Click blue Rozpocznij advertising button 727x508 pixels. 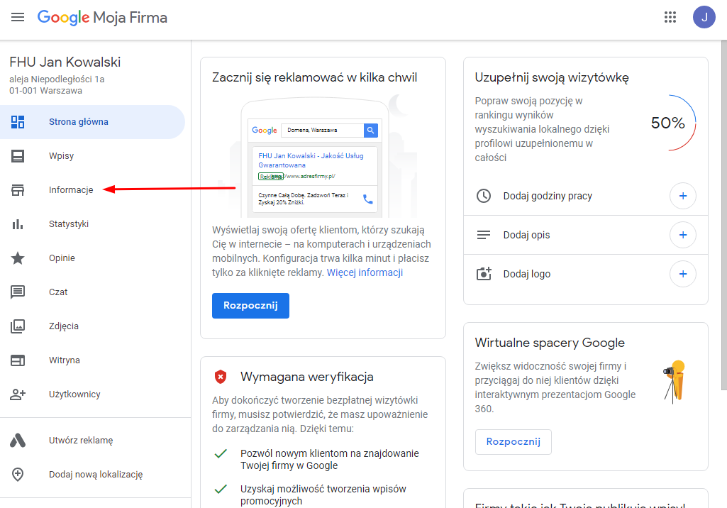point(250,306)
